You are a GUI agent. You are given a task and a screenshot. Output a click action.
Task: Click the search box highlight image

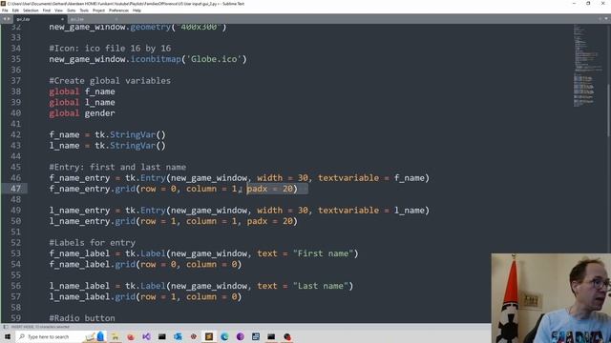point(95,336)
